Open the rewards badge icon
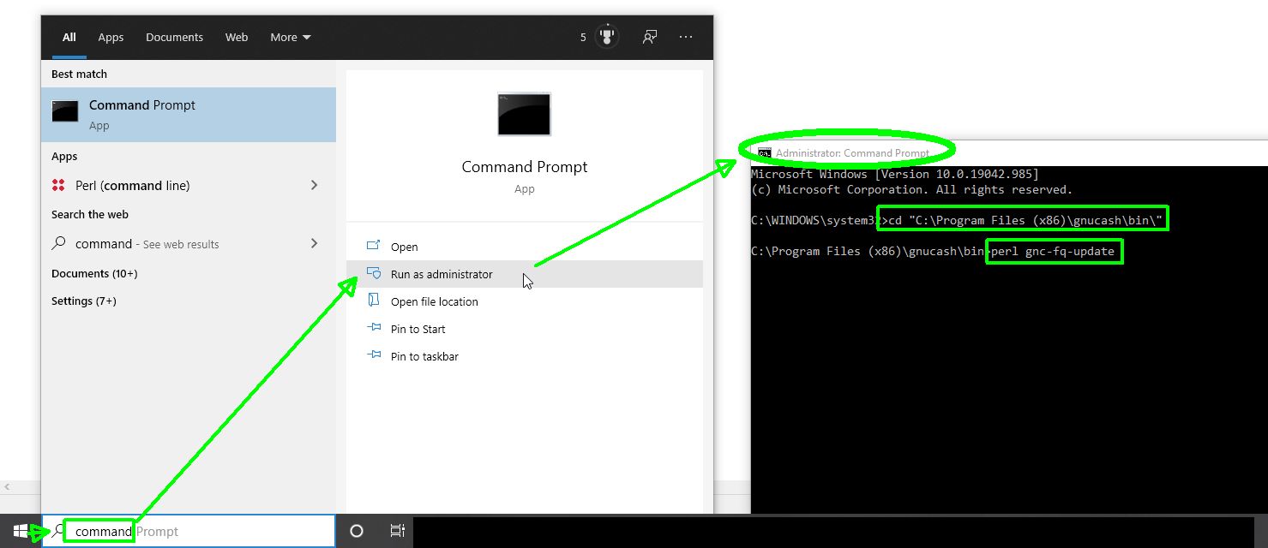Image resolution: width=1268 pixels, height=548 pixels. pyautogui.click(x=607, y=37)
